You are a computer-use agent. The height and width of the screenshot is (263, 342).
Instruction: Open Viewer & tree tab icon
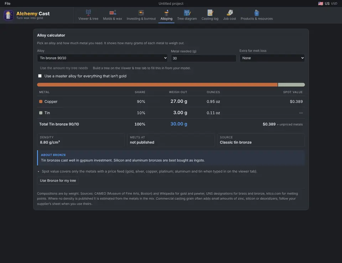[x=88, y=12]
